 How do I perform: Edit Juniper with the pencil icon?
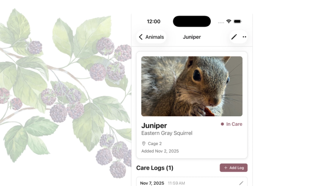234,37
